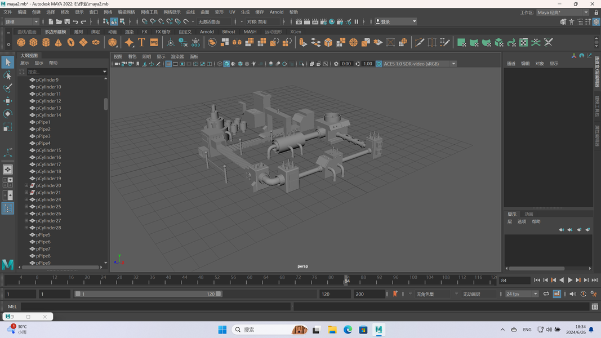The image size is (601, 338).
Task: Open the 24 fps frame rate dropdown
Action: [522, 294]
